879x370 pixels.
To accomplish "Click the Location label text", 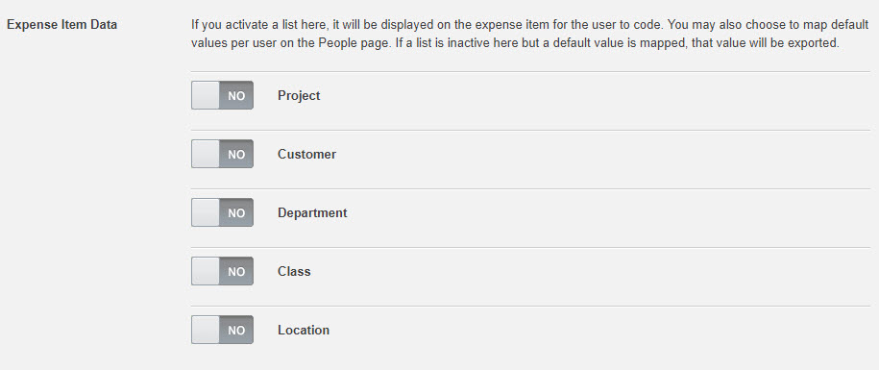I will pyautogui.click(x=304, y=331).
